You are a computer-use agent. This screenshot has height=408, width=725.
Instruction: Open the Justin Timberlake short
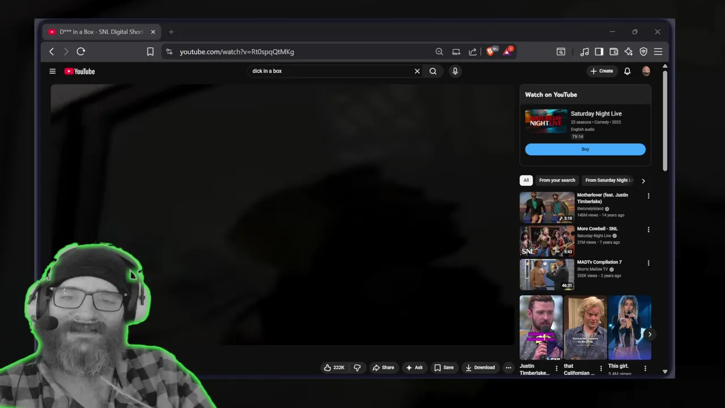click(541, 328)
